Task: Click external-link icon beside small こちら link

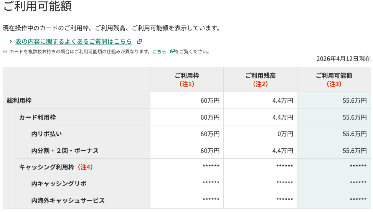Action: click(172, 51)
